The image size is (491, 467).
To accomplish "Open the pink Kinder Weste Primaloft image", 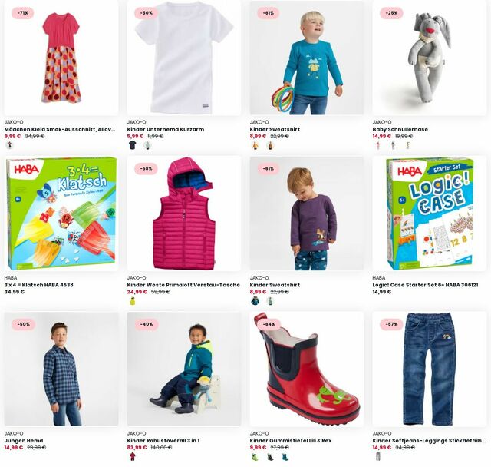I will 184,214.
